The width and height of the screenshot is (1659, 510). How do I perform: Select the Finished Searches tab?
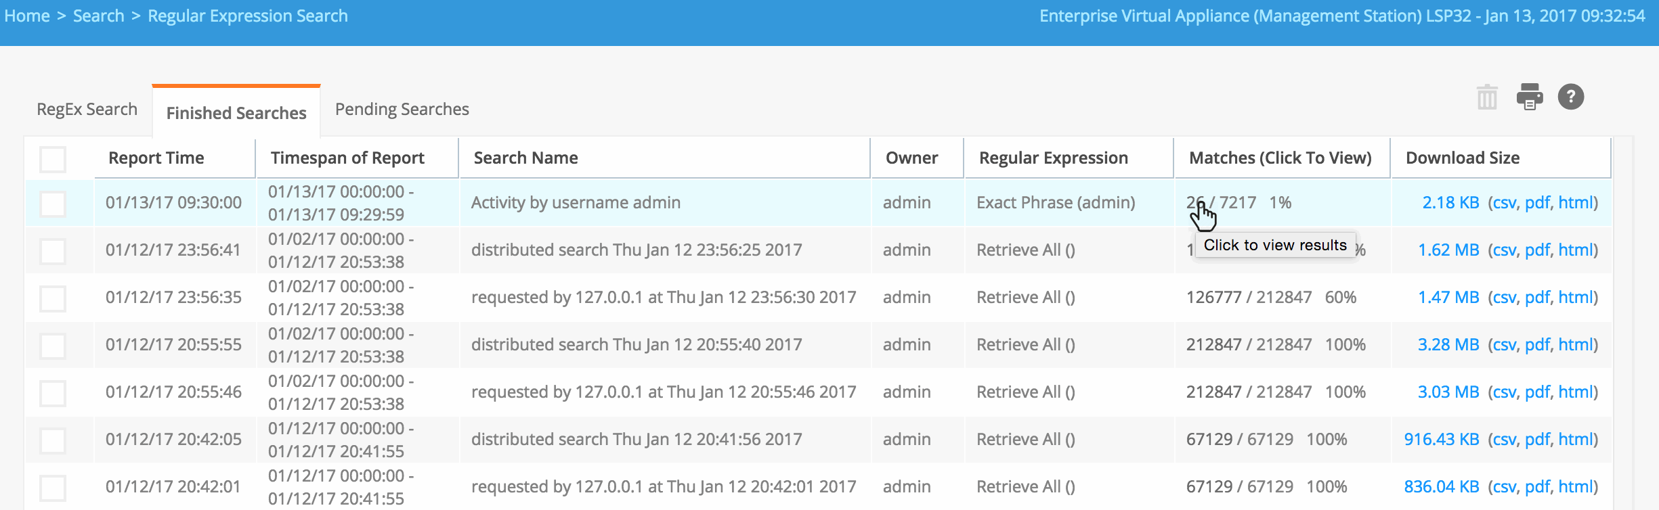click(236, 113)
